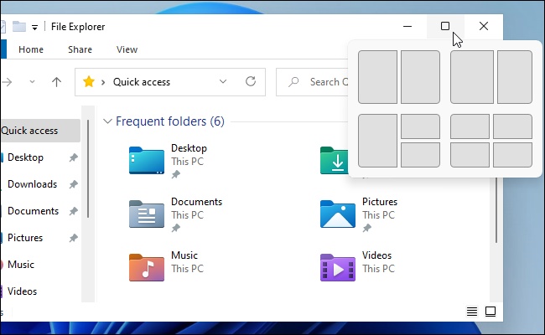Select Music in the navigation pane
The image size is (545, 335).
coord(21,265)
